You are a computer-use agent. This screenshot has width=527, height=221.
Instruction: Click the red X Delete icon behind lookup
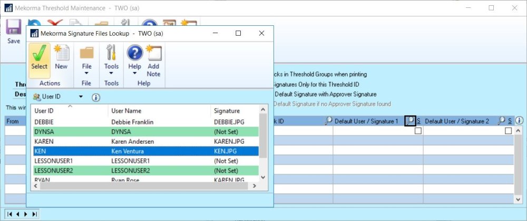coord(55,22)
